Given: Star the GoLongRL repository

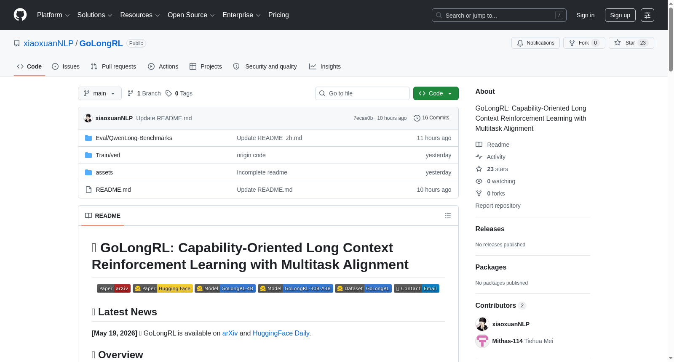Looking at the screenshot, I should [631, 43].
